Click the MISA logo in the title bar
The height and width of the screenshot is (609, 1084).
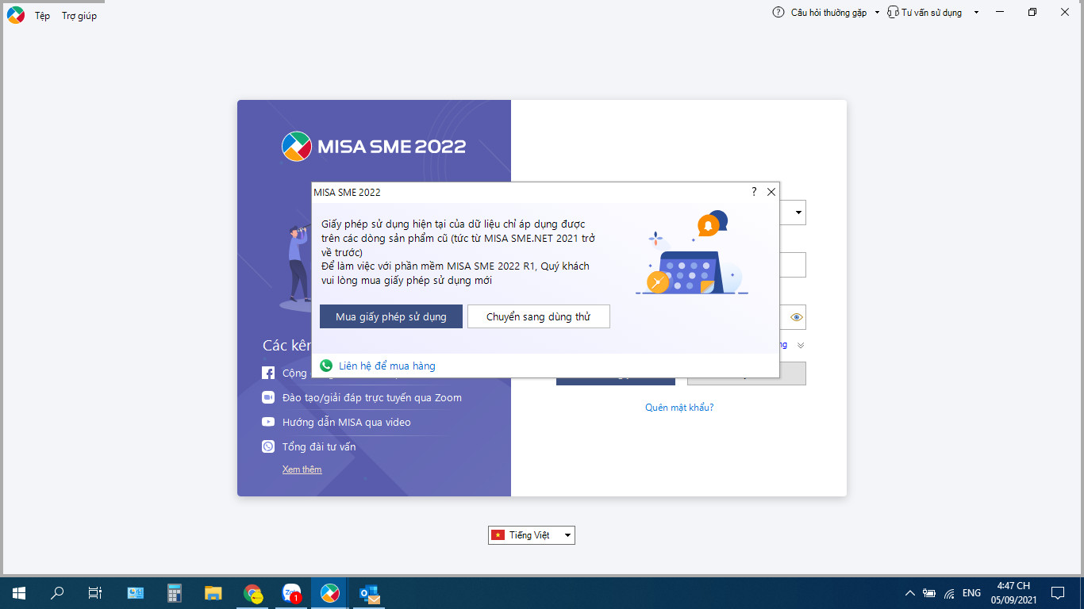point(15,15)
